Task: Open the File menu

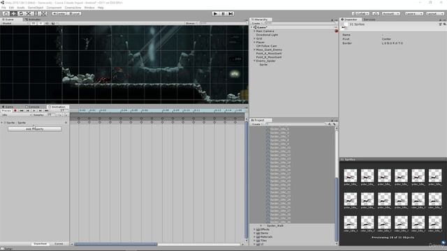Action: [3, 8]
